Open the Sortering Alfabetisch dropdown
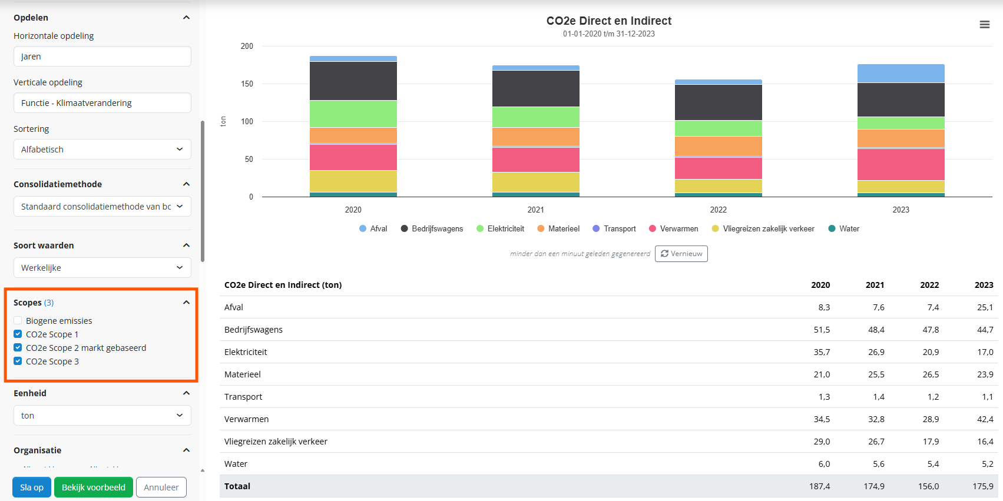Viewport: 1003px width, 501px height. click(102, 150)
